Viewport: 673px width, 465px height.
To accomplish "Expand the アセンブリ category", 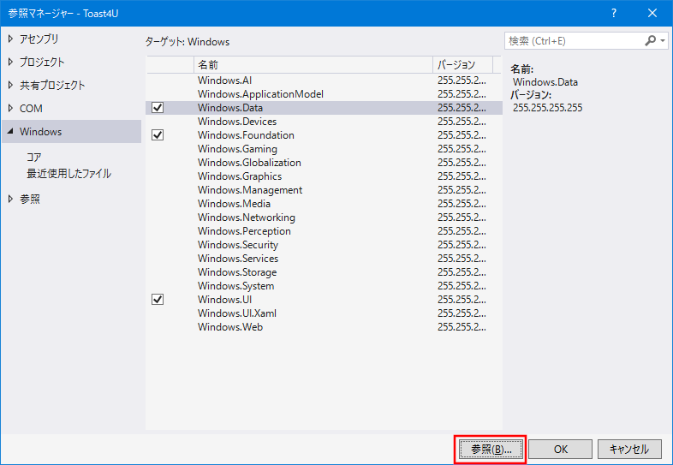I will pyautogui.click(x=10, y=39).
